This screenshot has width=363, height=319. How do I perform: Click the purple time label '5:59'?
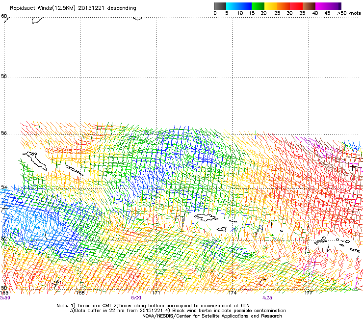point(5,298)
